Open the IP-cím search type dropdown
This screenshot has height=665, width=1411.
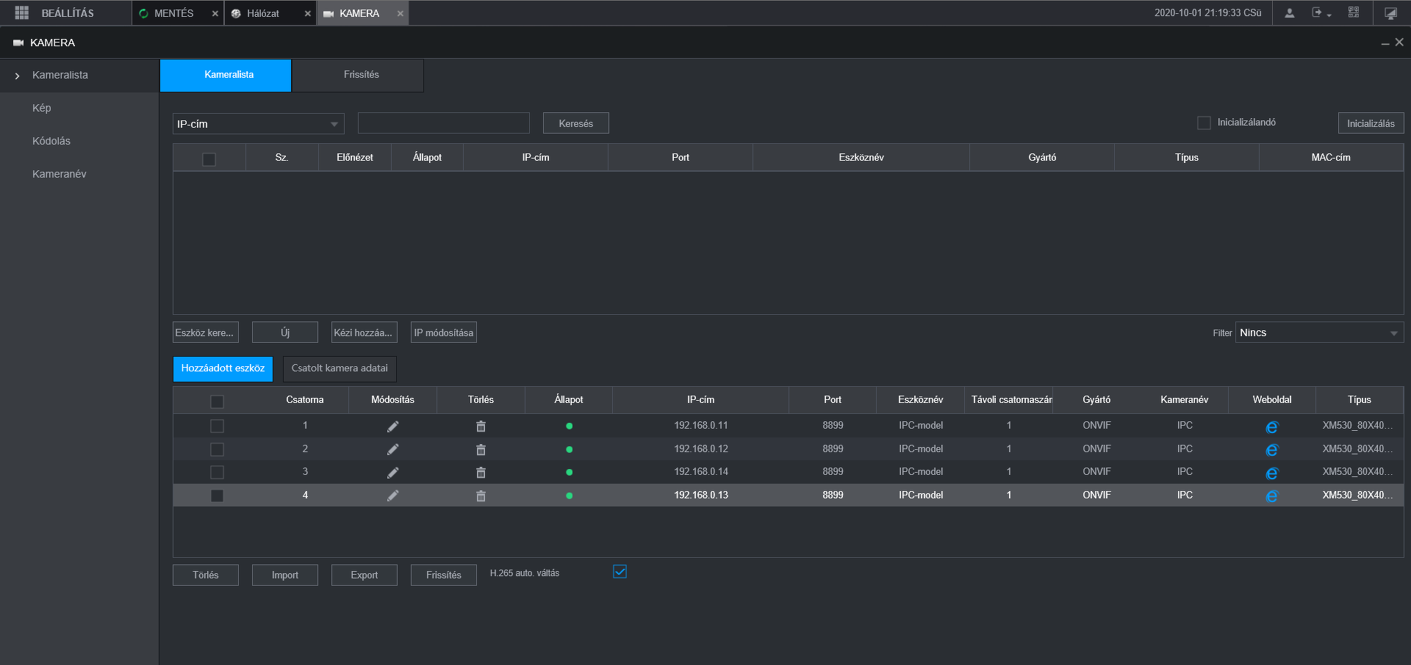[259, 124]
